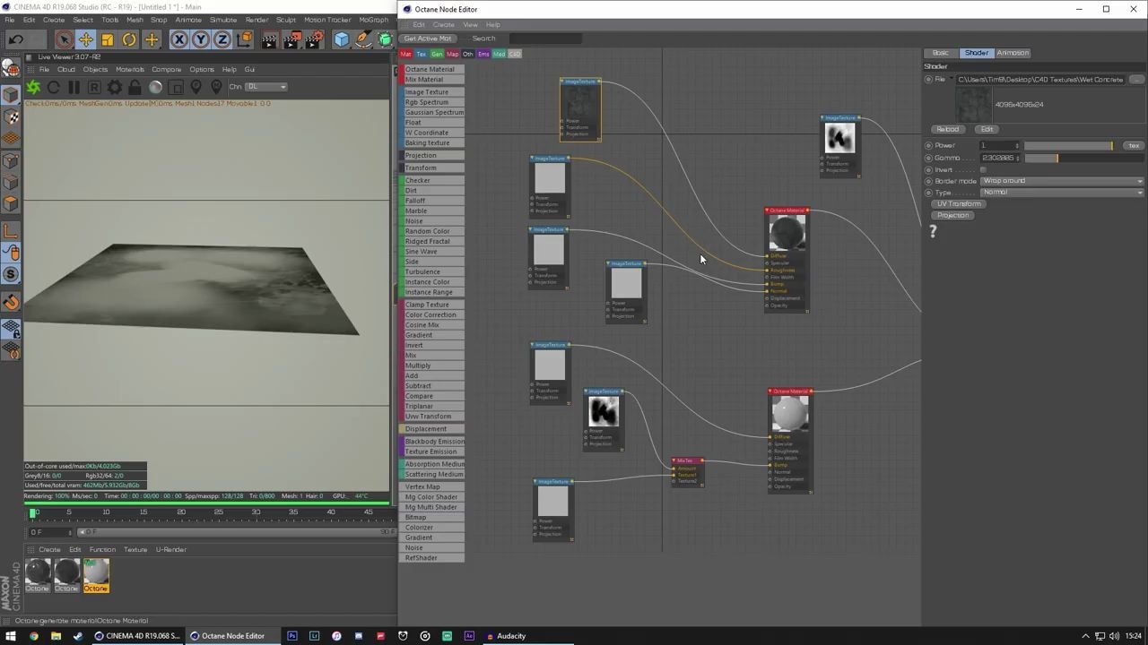
Task: Select the Rotate tool
Action: [x=130, y=39]
